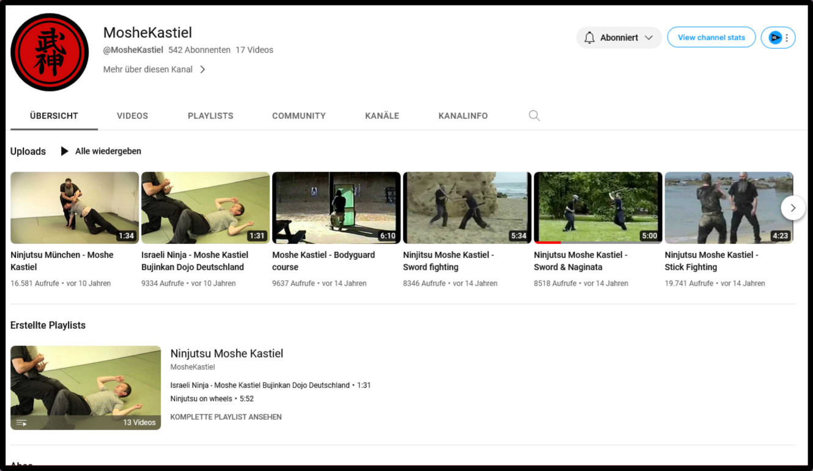Open playlist title Ninjutsu Moshe Kastiel
The width and height of the screenshot is (813, 471).
pos(227,354)
